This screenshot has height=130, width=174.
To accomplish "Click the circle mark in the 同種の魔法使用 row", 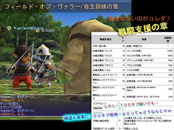I will pyautogui.click(x=120, y=121).
